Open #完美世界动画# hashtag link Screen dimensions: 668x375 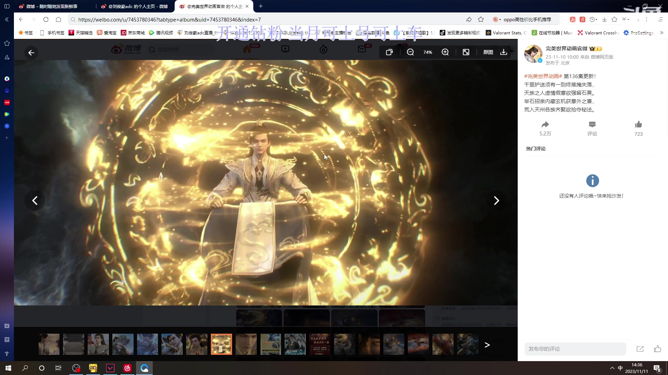(x=543, y=76)
